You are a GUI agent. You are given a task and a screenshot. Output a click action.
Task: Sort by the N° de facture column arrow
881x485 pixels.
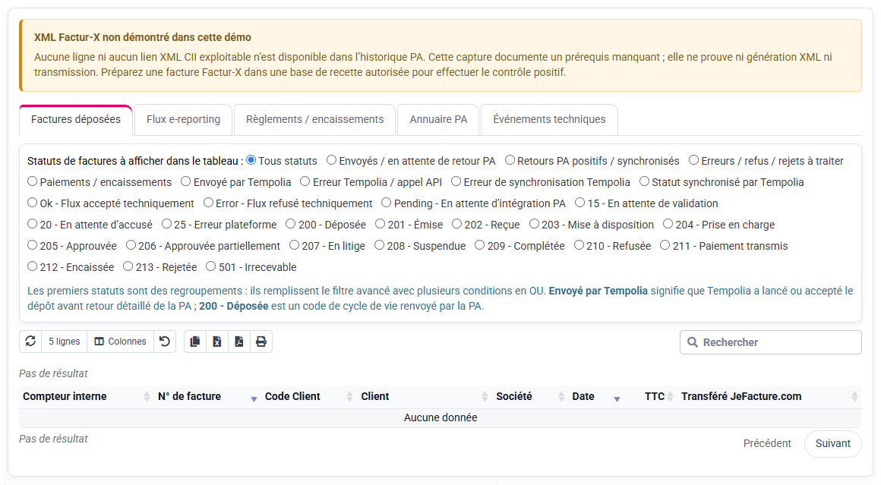coord(254,398)
